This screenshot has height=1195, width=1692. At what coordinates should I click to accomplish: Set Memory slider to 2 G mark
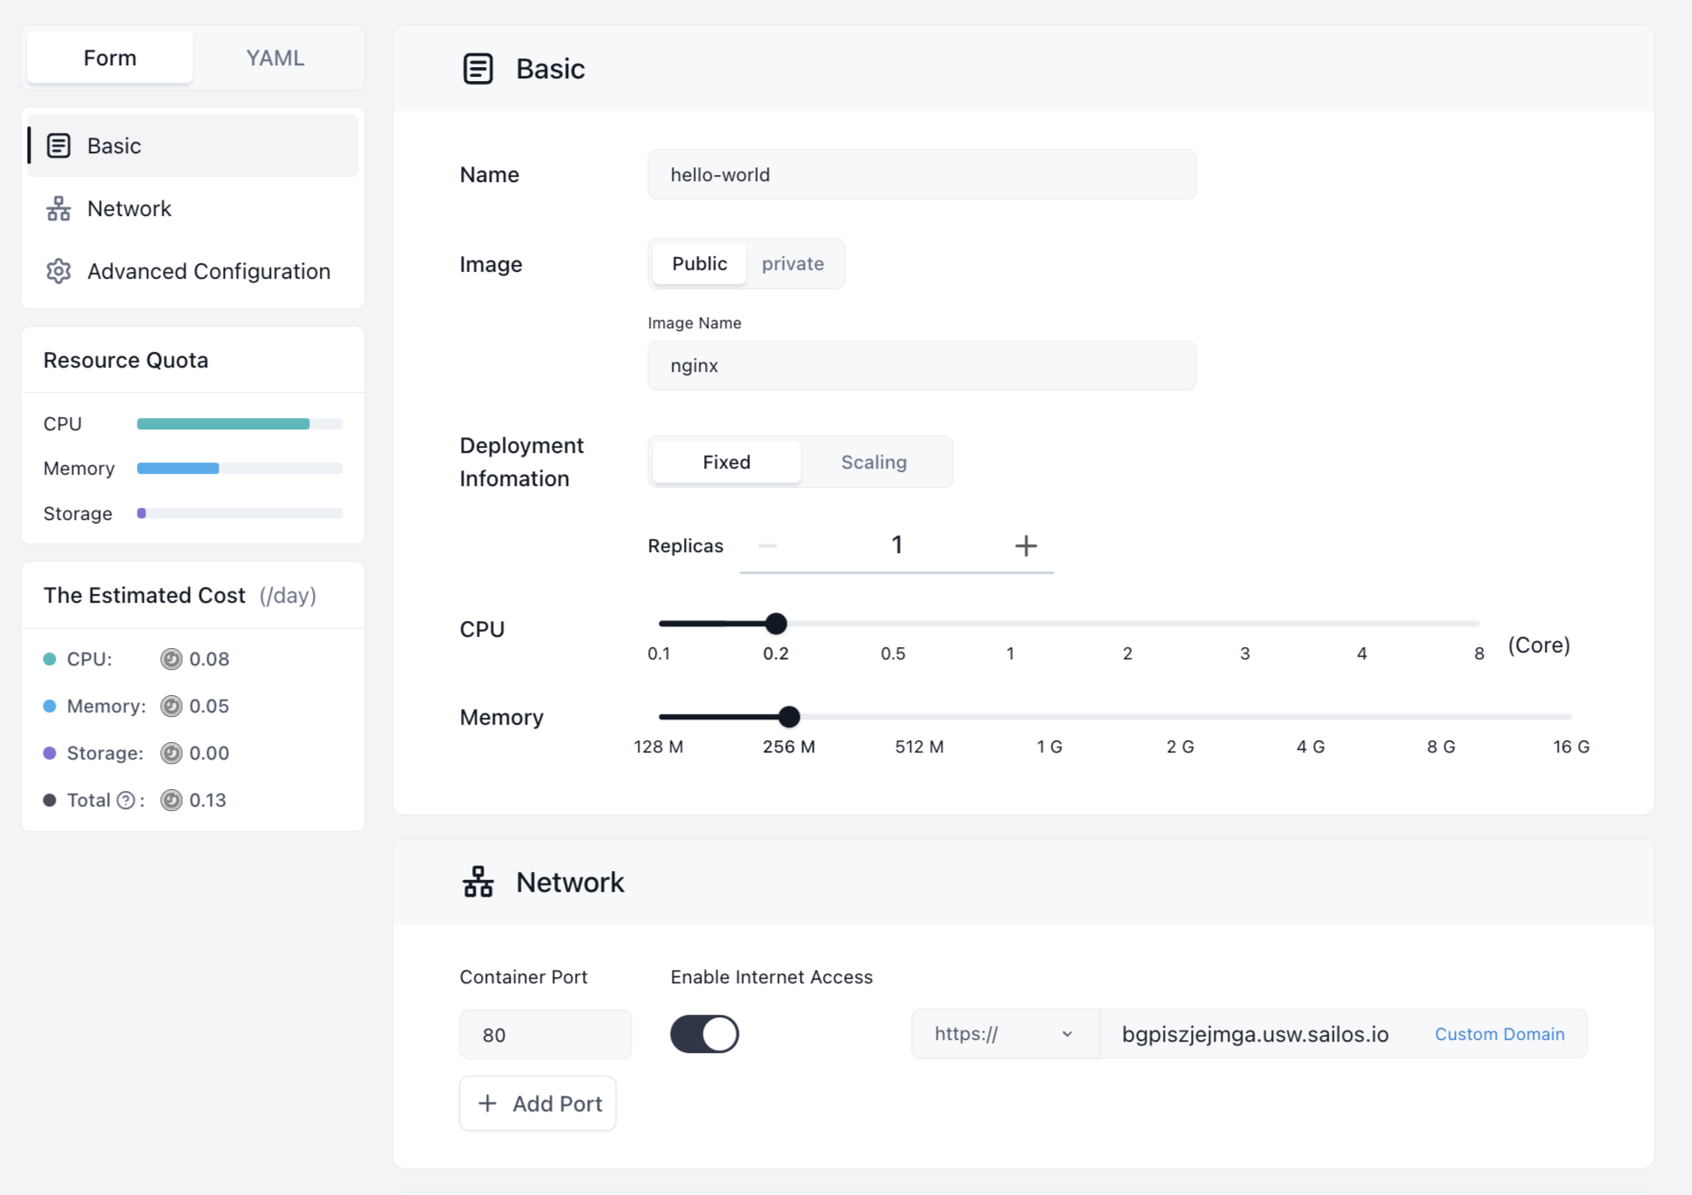tap(1180, 717)
